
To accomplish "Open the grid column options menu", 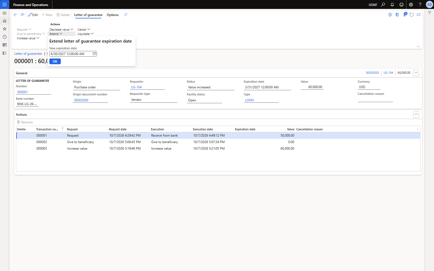I will (x=418, y=129).
